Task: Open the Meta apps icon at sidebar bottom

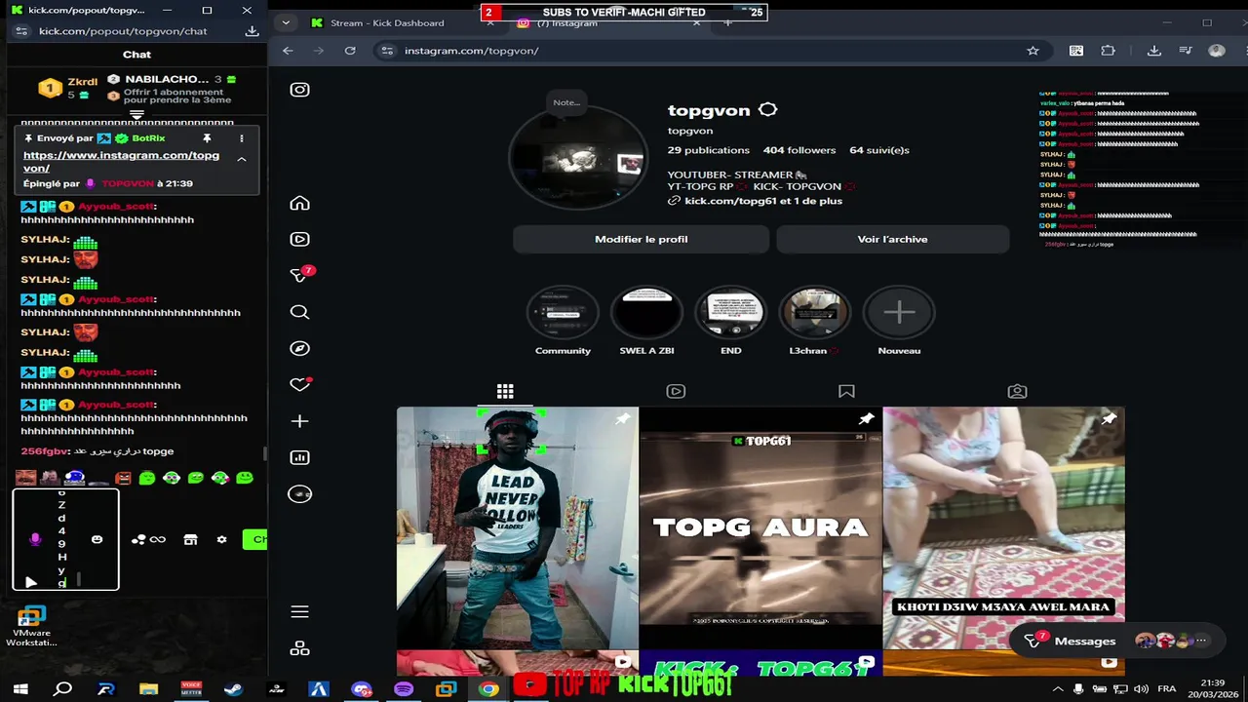Action: [300, 648]
